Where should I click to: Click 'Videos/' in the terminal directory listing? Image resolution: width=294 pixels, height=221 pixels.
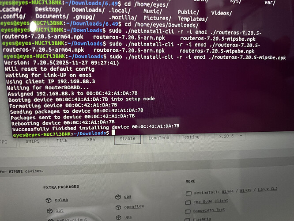(x=222, y=13)
